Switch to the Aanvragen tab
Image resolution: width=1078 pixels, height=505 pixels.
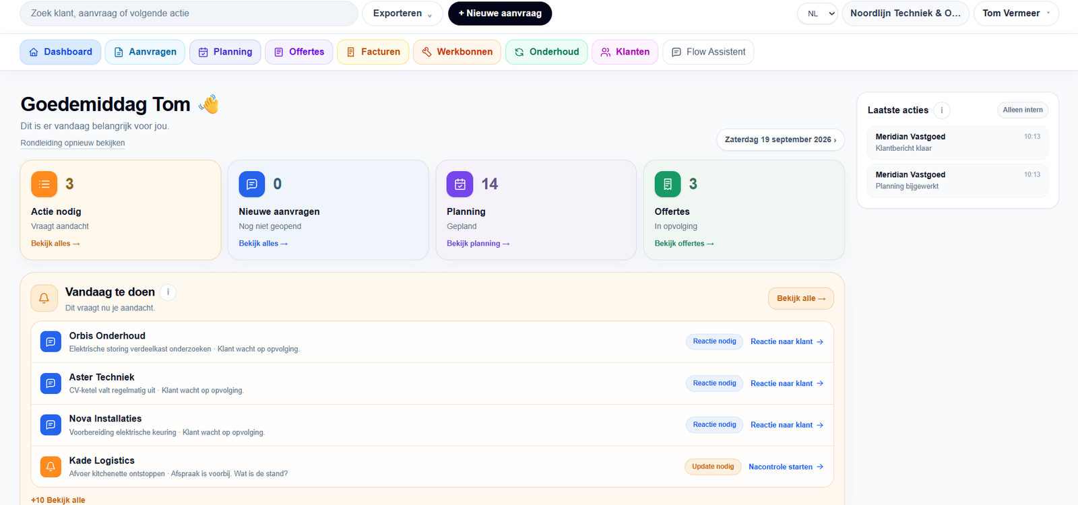coord(145,52)
